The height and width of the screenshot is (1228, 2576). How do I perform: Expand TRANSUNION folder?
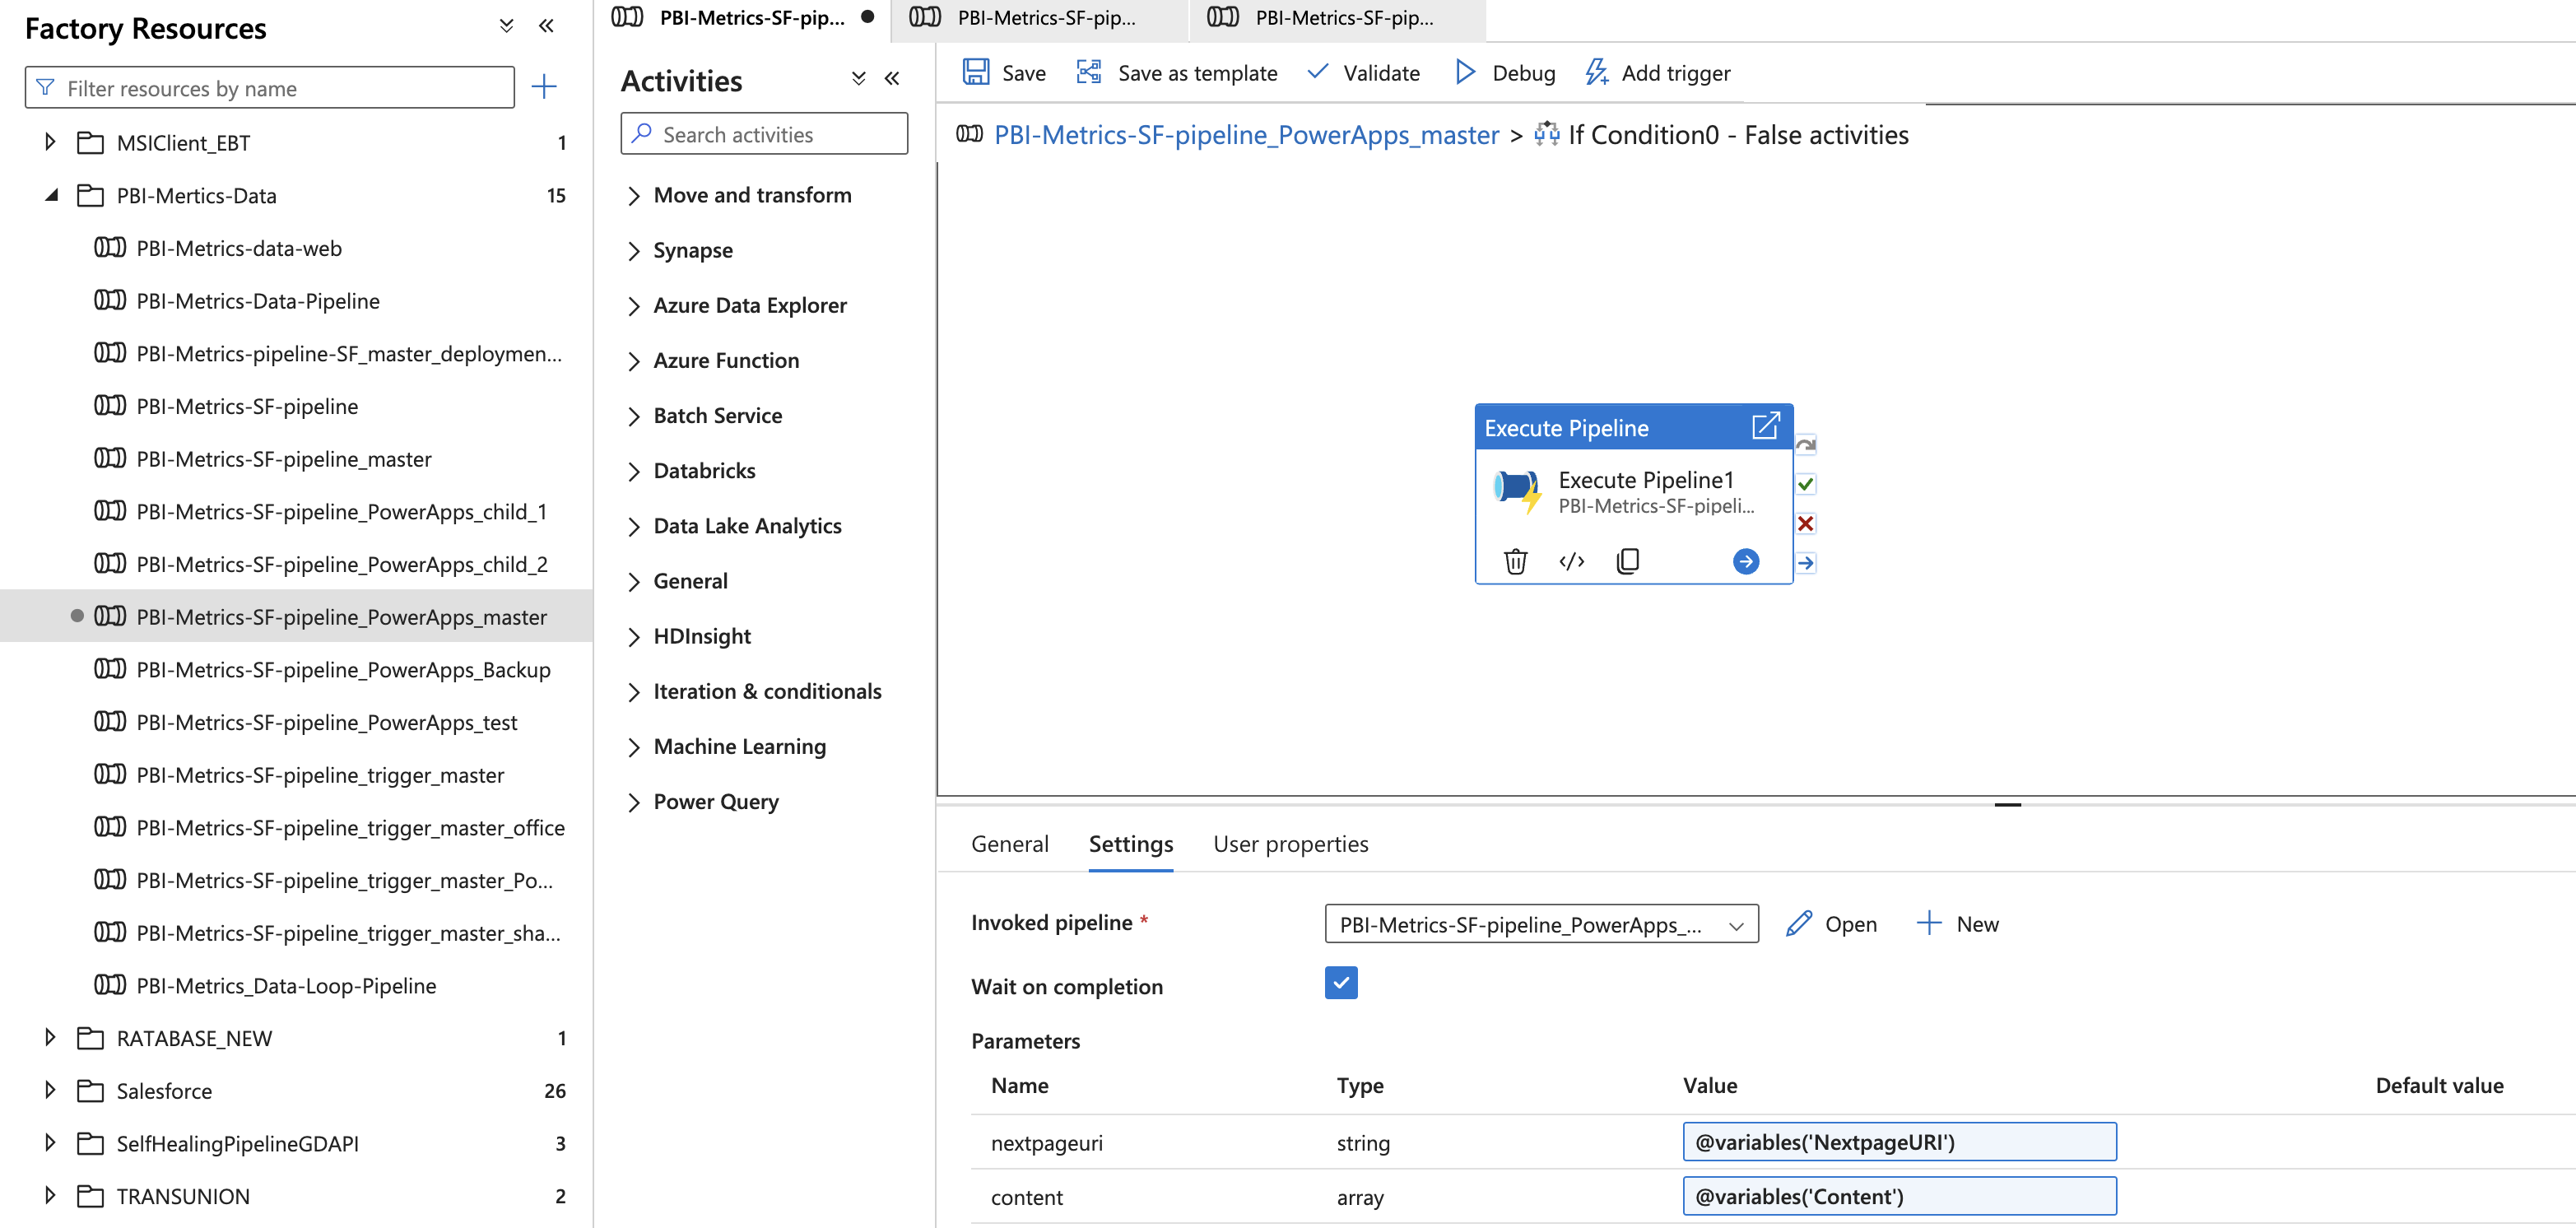point(49,1195)
